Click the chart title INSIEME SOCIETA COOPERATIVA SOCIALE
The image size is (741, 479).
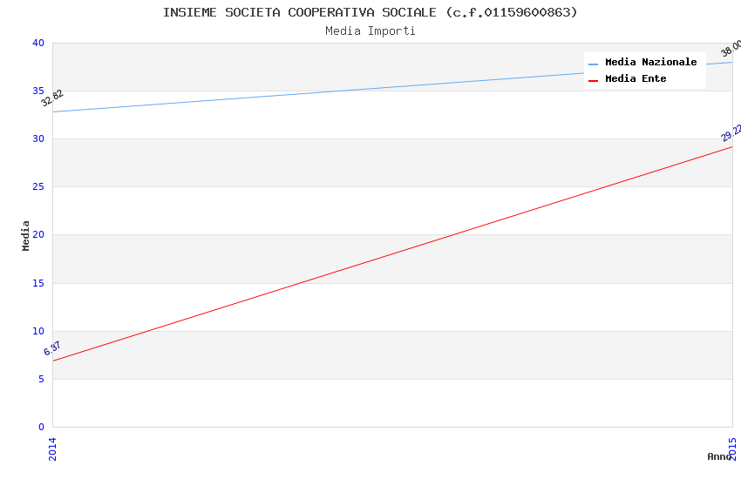[x=370, y=12]
